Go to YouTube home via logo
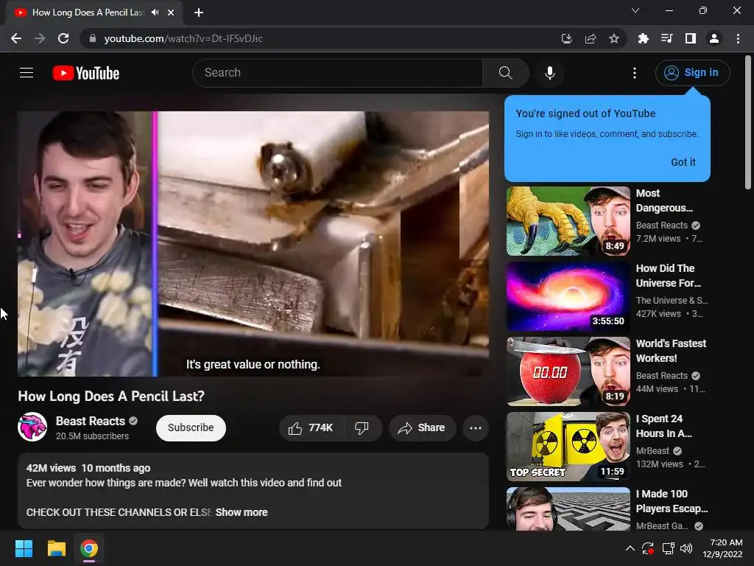Viewport: 754px width, 566px height. pyautogui.click(x=86, y=73)
